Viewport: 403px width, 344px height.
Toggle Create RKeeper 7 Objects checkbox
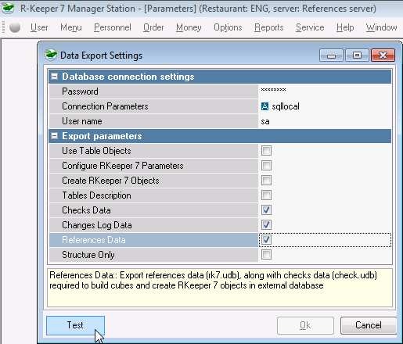[266, 181]
